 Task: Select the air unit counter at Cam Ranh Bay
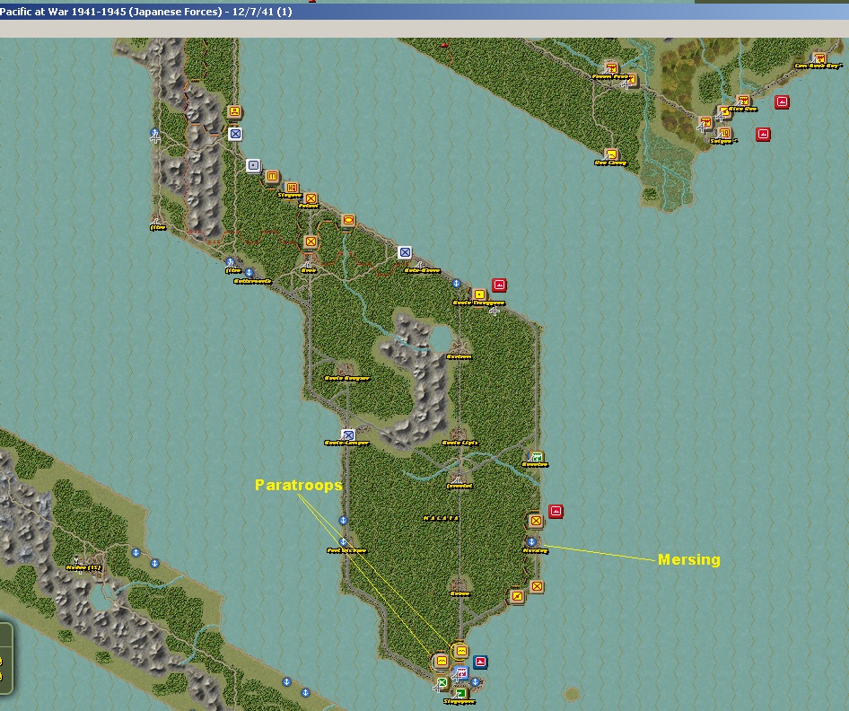(x=818, y=58)
